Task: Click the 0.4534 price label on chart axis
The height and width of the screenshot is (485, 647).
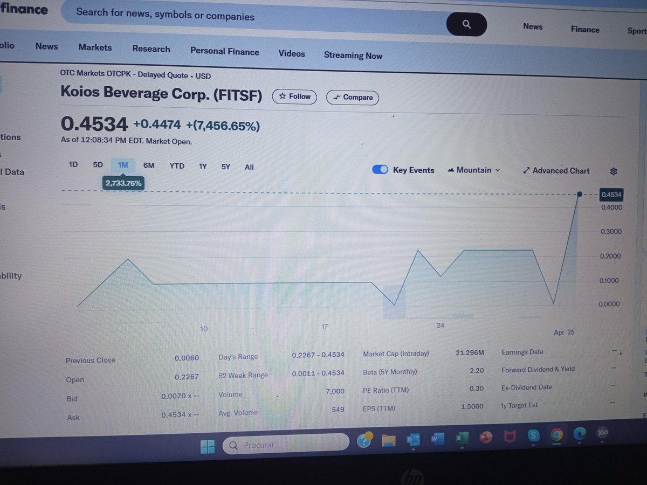Action: click(x=611, y=195)
